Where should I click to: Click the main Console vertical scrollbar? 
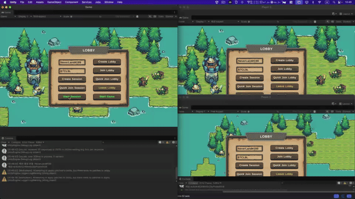click(177, 172)
